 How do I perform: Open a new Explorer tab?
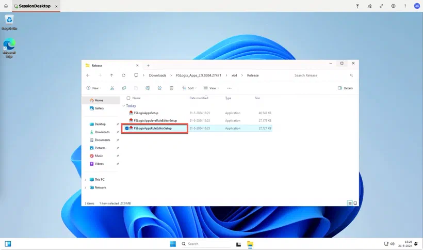(148, 65)
